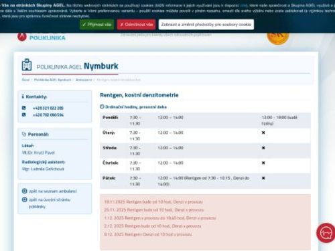Click the POLIKLINIKA header text

coord(48,38)
